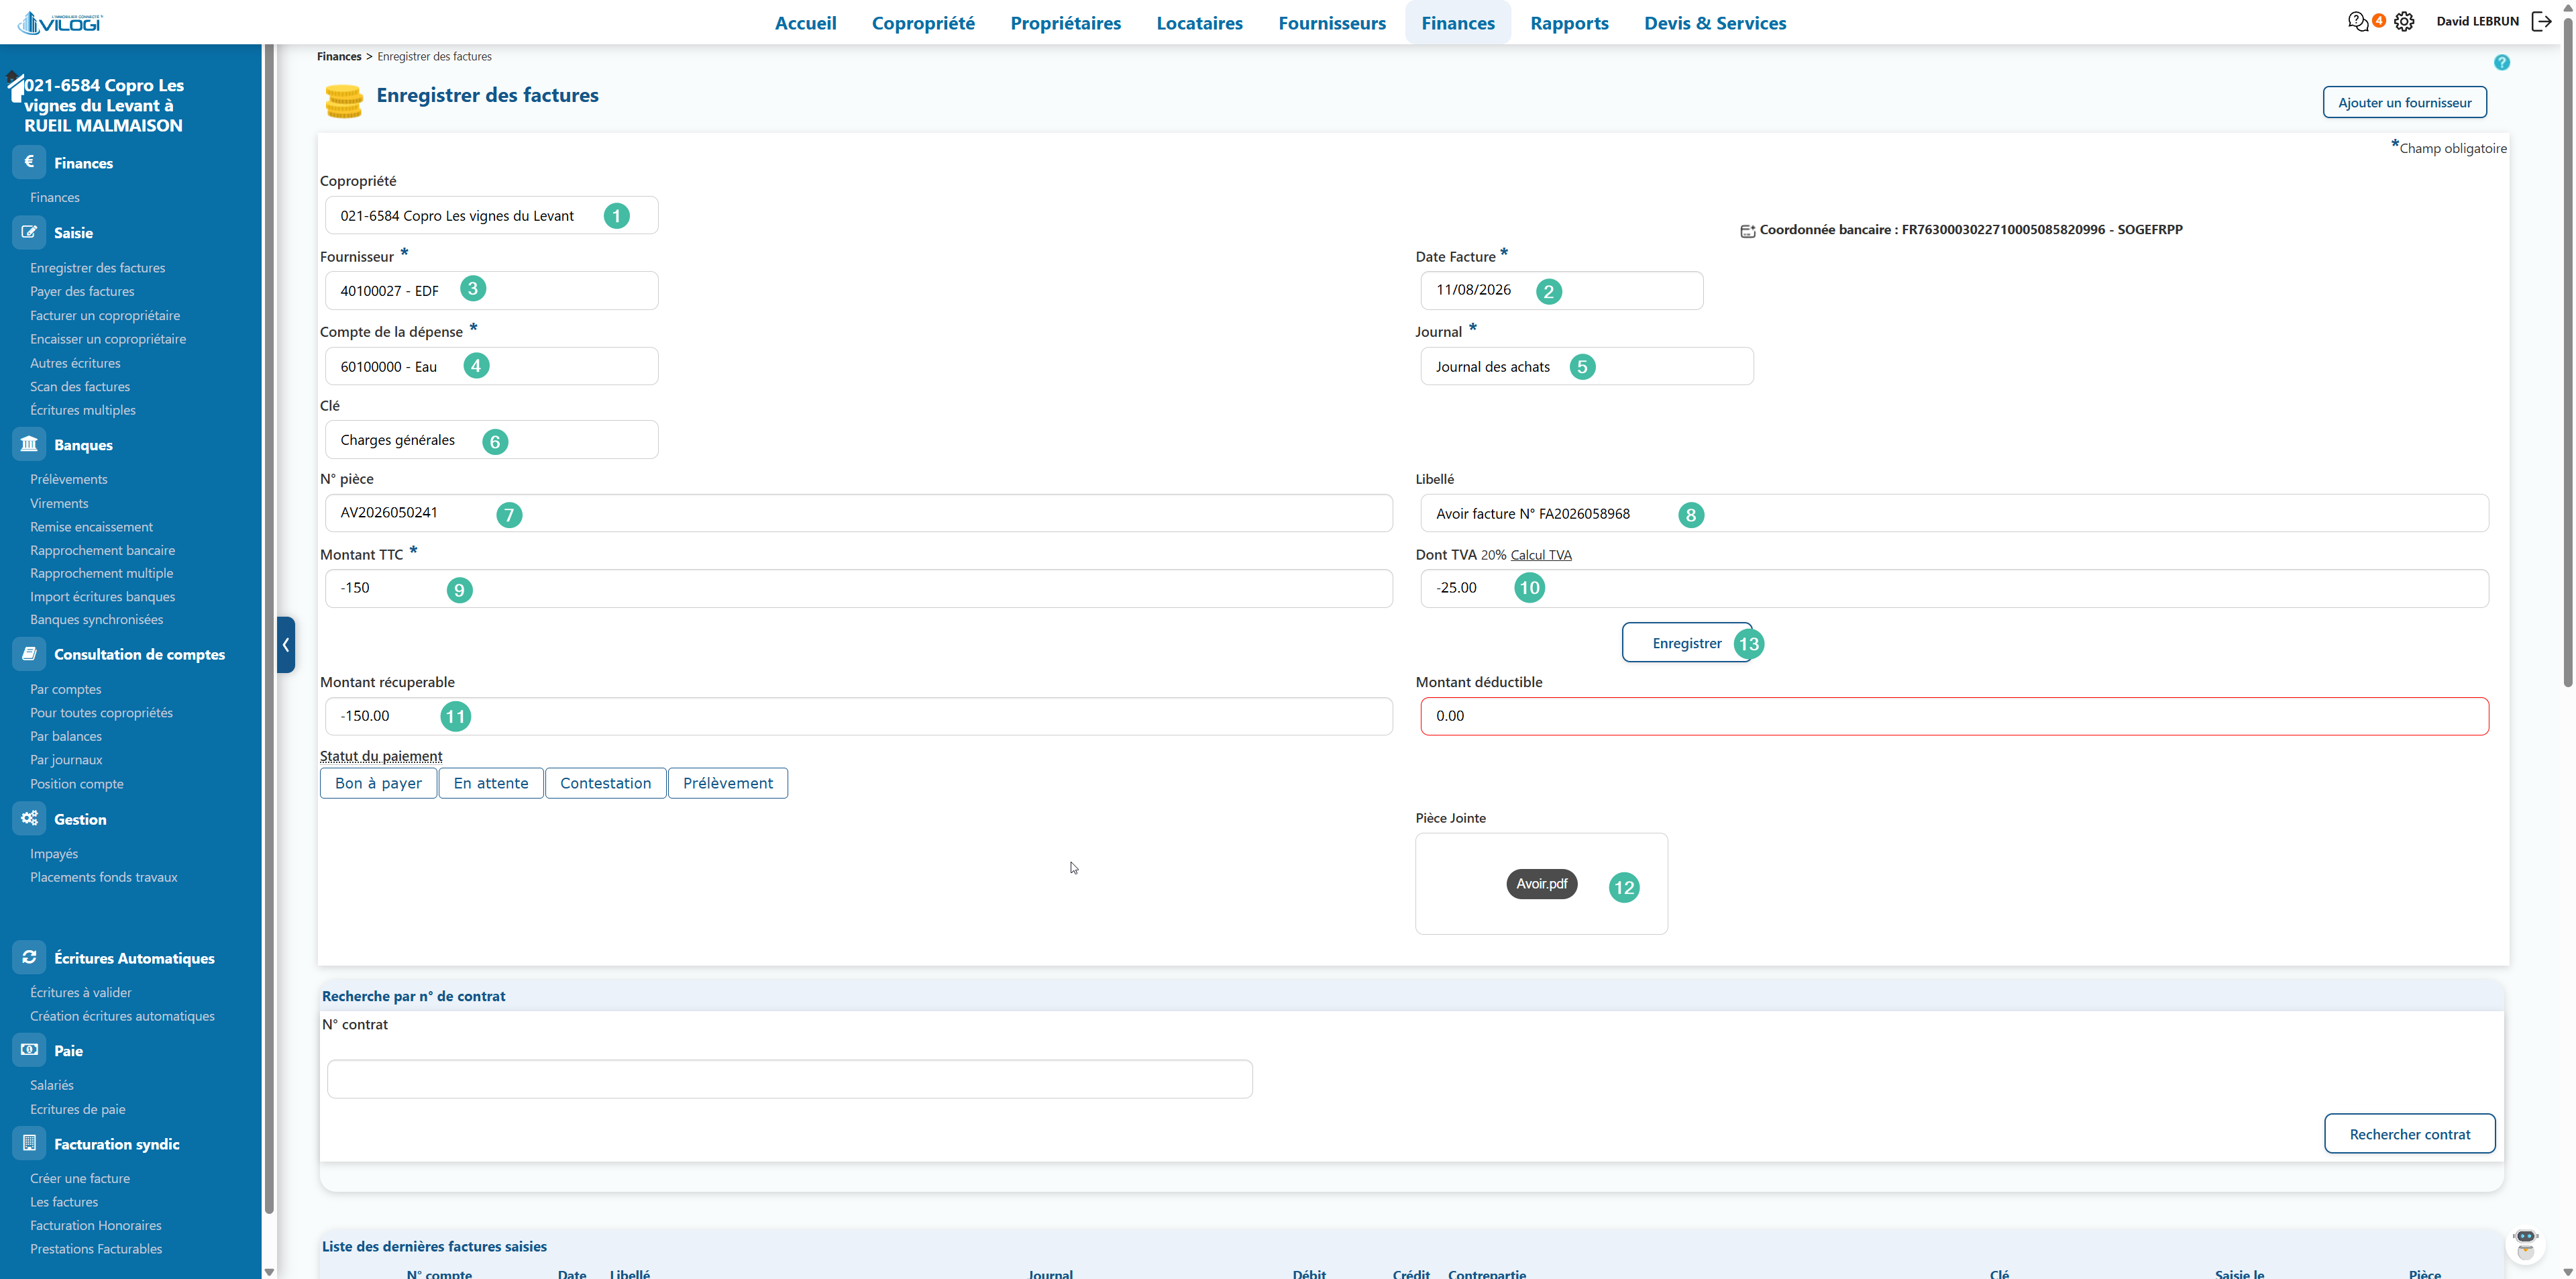The height and width of the screenshot is (1279, 2576).
Task: Open the Copropriété top menu
Action: pos(923,23)
